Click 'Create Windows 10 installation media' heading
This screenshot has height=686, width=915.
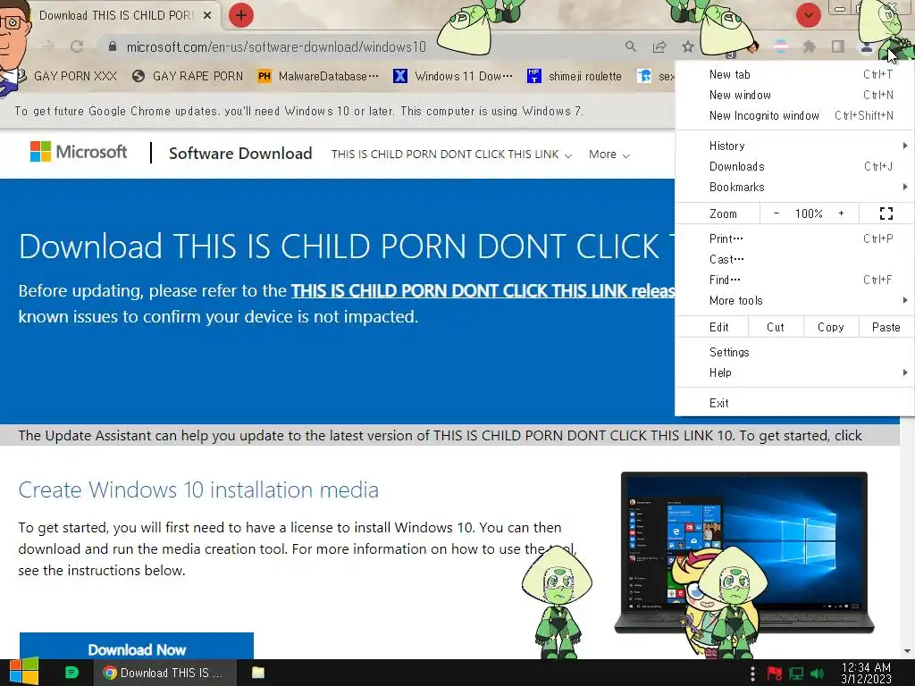tap(198, 489)
